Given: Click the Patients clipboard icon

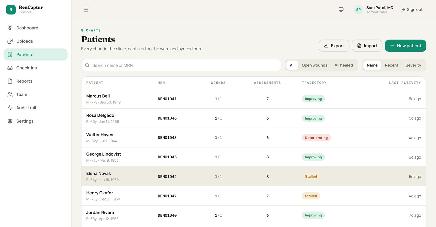Looking at the screenshot, I should [10, 55].
